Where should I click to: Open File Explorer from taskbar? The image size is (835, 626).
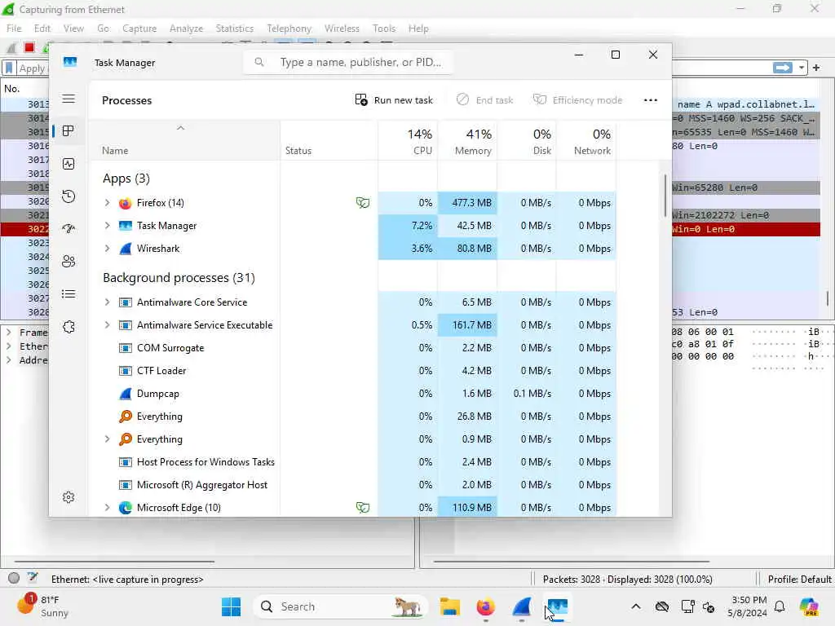tap(449, 606)
